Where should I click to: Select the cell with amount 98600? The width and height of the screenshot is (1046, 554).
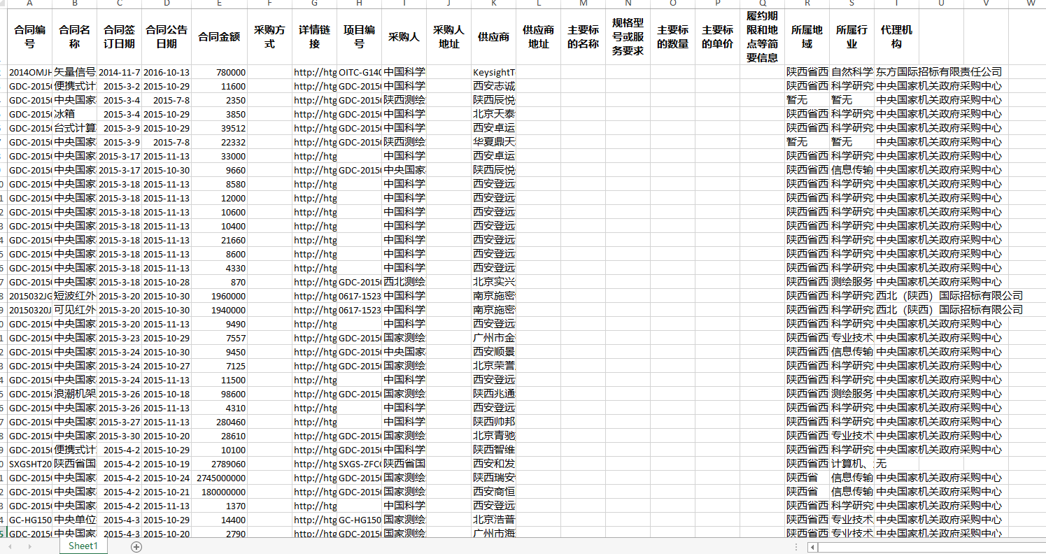coord(219,394)
